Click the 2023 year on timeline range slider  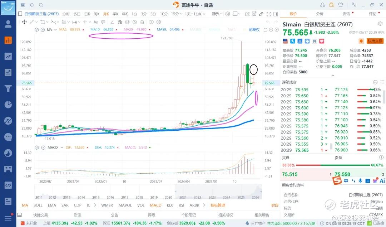(212, 197)
